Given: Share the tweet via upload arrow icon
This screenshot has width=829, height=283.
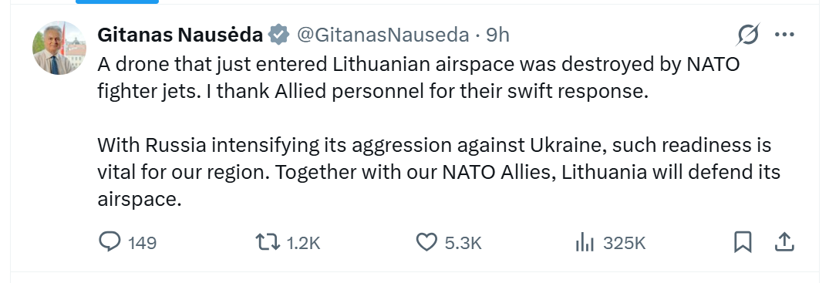Looking at the screenshot, I should tap(784, 242).
